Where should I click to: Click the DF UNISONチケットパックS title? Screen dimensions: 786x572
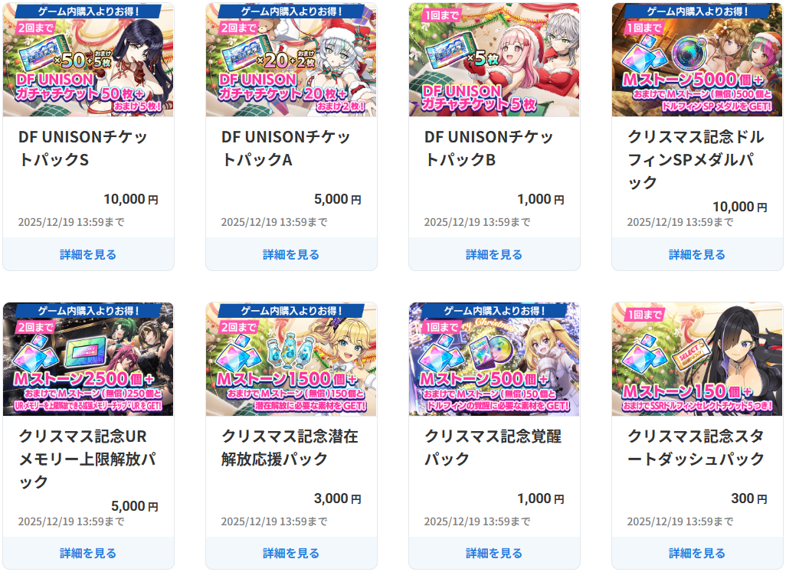pyautogui.click(x=83, y=148)
